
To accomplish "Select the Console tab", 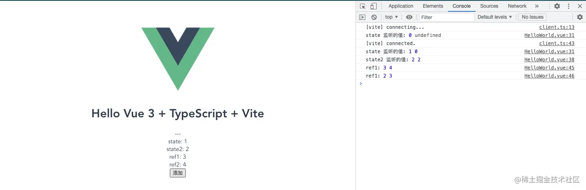I will 462,6.
